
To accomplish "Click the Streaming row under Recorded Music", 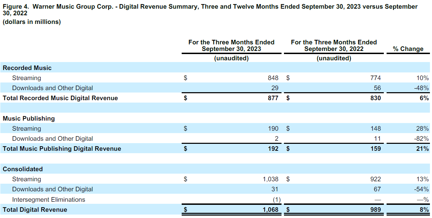I will pyautogui.click(x=27, y=78).
